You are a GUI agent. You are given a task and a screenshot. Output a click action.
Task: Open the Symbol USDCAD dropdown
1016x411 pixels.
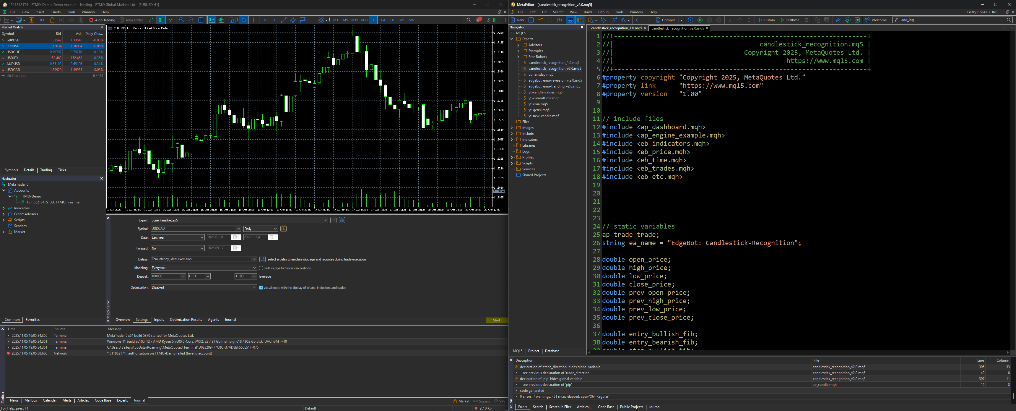point(238,229)
